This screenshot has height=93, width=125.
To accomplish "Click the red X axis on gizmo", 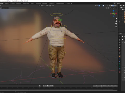I will coord(116,13).
